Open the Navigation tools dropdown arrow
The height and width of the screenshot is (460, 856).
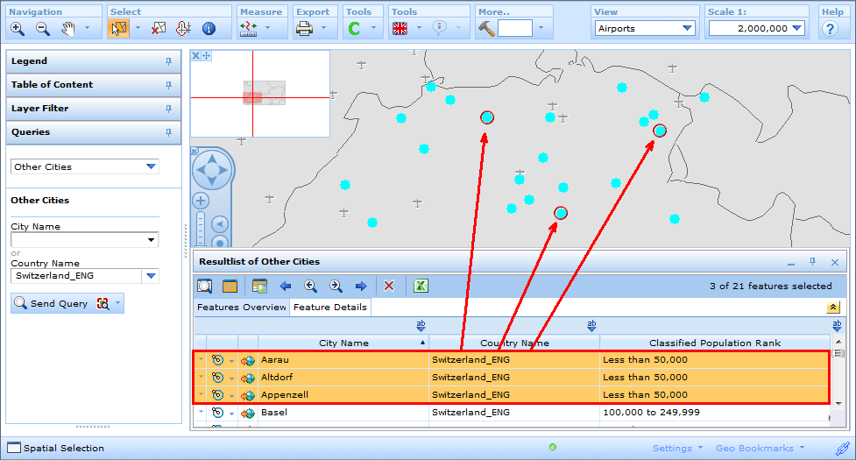(87, 28)
